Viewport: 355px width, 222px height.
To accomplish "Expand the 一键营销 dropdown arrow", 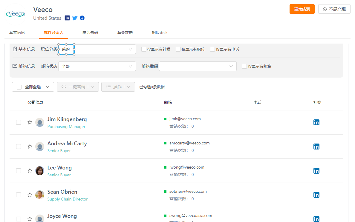I will click(92, 87).
